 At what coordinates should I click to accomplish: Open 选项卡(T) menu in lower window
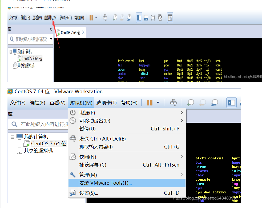(106, 103)
